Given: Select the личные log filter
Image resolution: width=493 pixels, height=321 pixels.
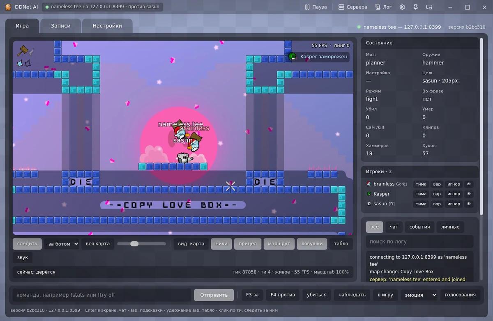Looking at the screenshot, I should [x=450, y=227].
